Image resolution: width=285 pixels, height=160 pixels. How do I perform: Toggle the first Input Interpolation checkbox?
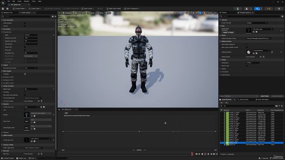(x=25, y=23)
